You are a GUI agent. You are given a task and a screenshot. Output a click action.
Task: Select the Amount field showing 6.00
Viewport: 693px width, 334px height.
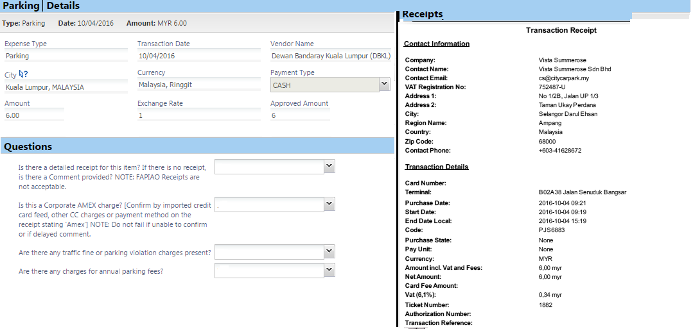coord(33,115)
